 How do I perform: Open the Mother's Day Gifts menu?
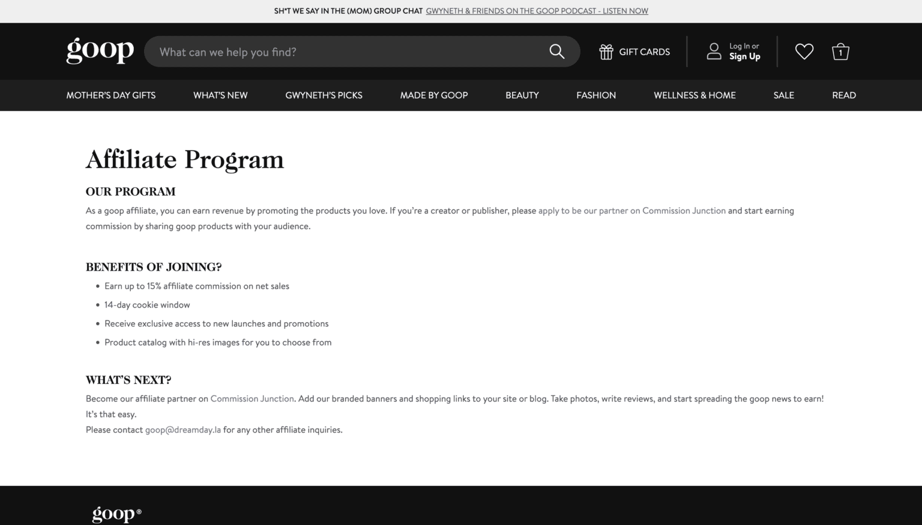pyautogui.click(x=110, y=95)
